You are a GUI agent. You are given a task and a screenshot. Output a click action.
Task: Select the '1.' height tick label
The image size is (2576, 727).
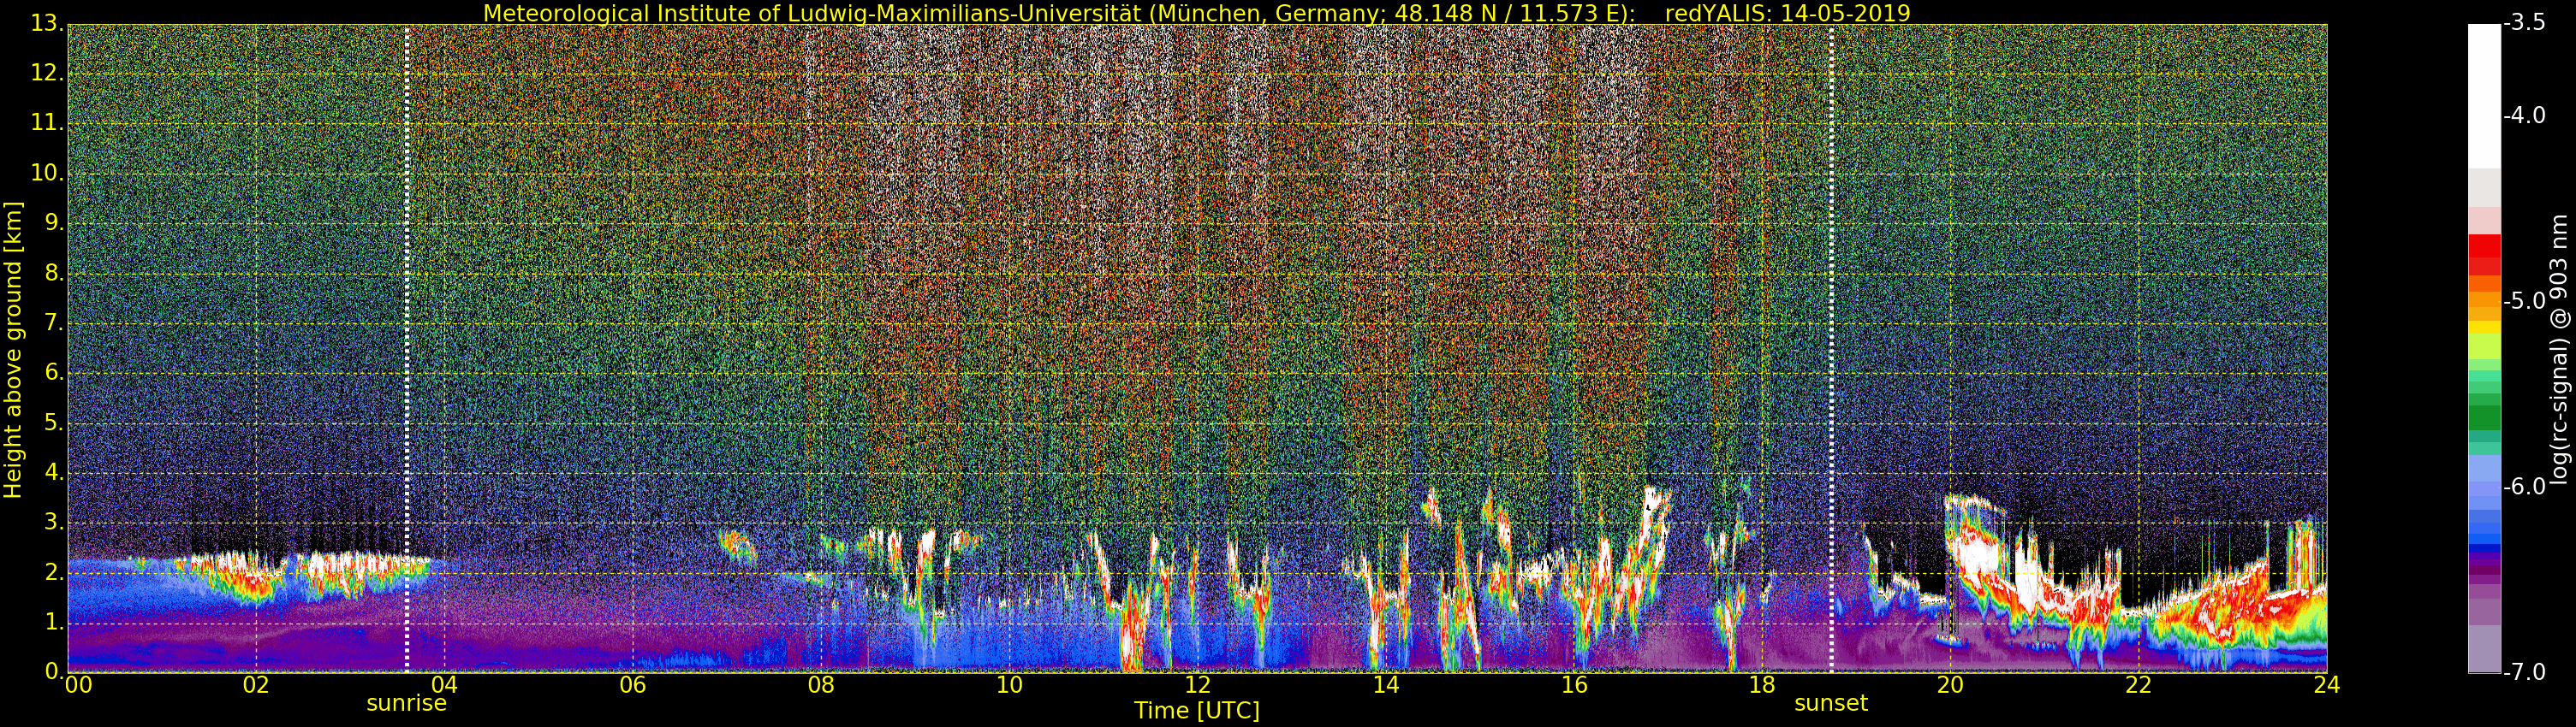coord(54,622)
